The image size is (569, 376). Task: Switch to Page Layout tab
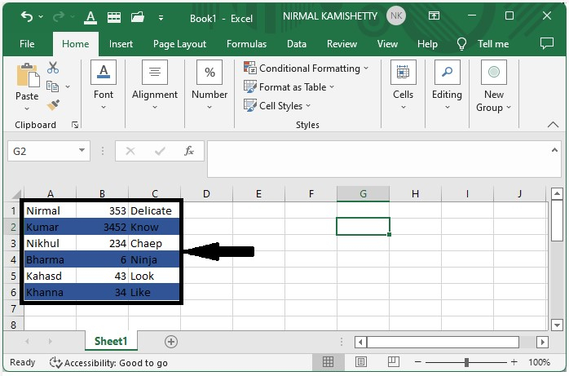click(x=179, y=44)
